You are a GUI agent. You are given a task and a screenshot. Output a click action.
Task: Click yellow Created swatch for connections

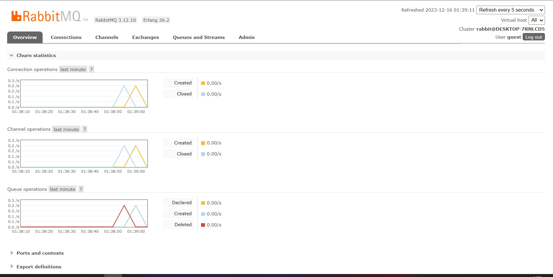[203, 83]
